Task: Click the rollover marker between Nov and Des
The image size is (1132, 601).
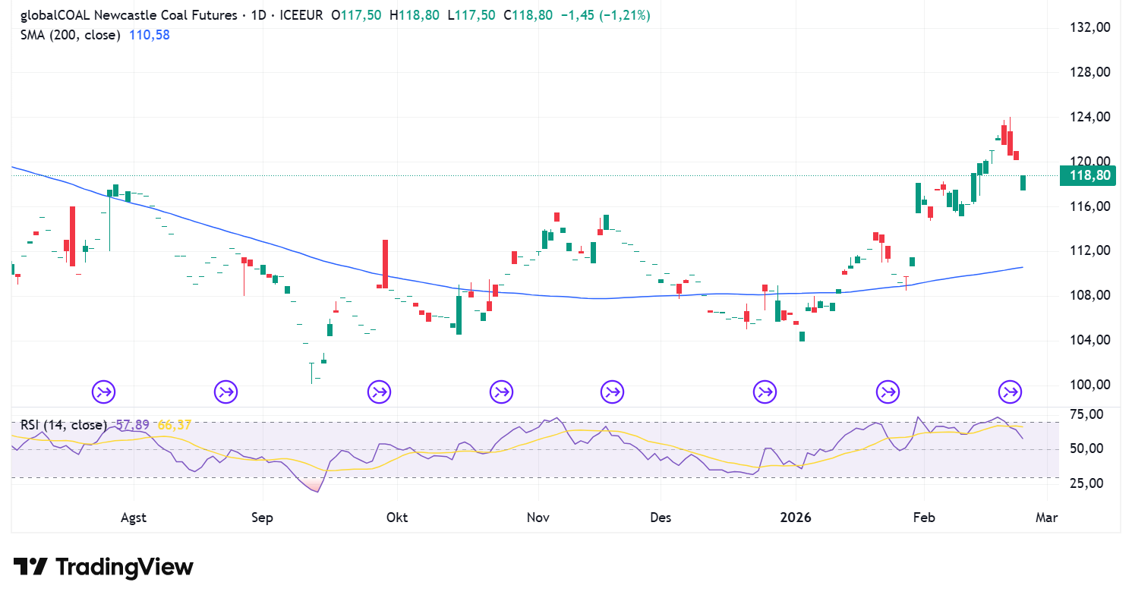Action: tap(612, 392)
